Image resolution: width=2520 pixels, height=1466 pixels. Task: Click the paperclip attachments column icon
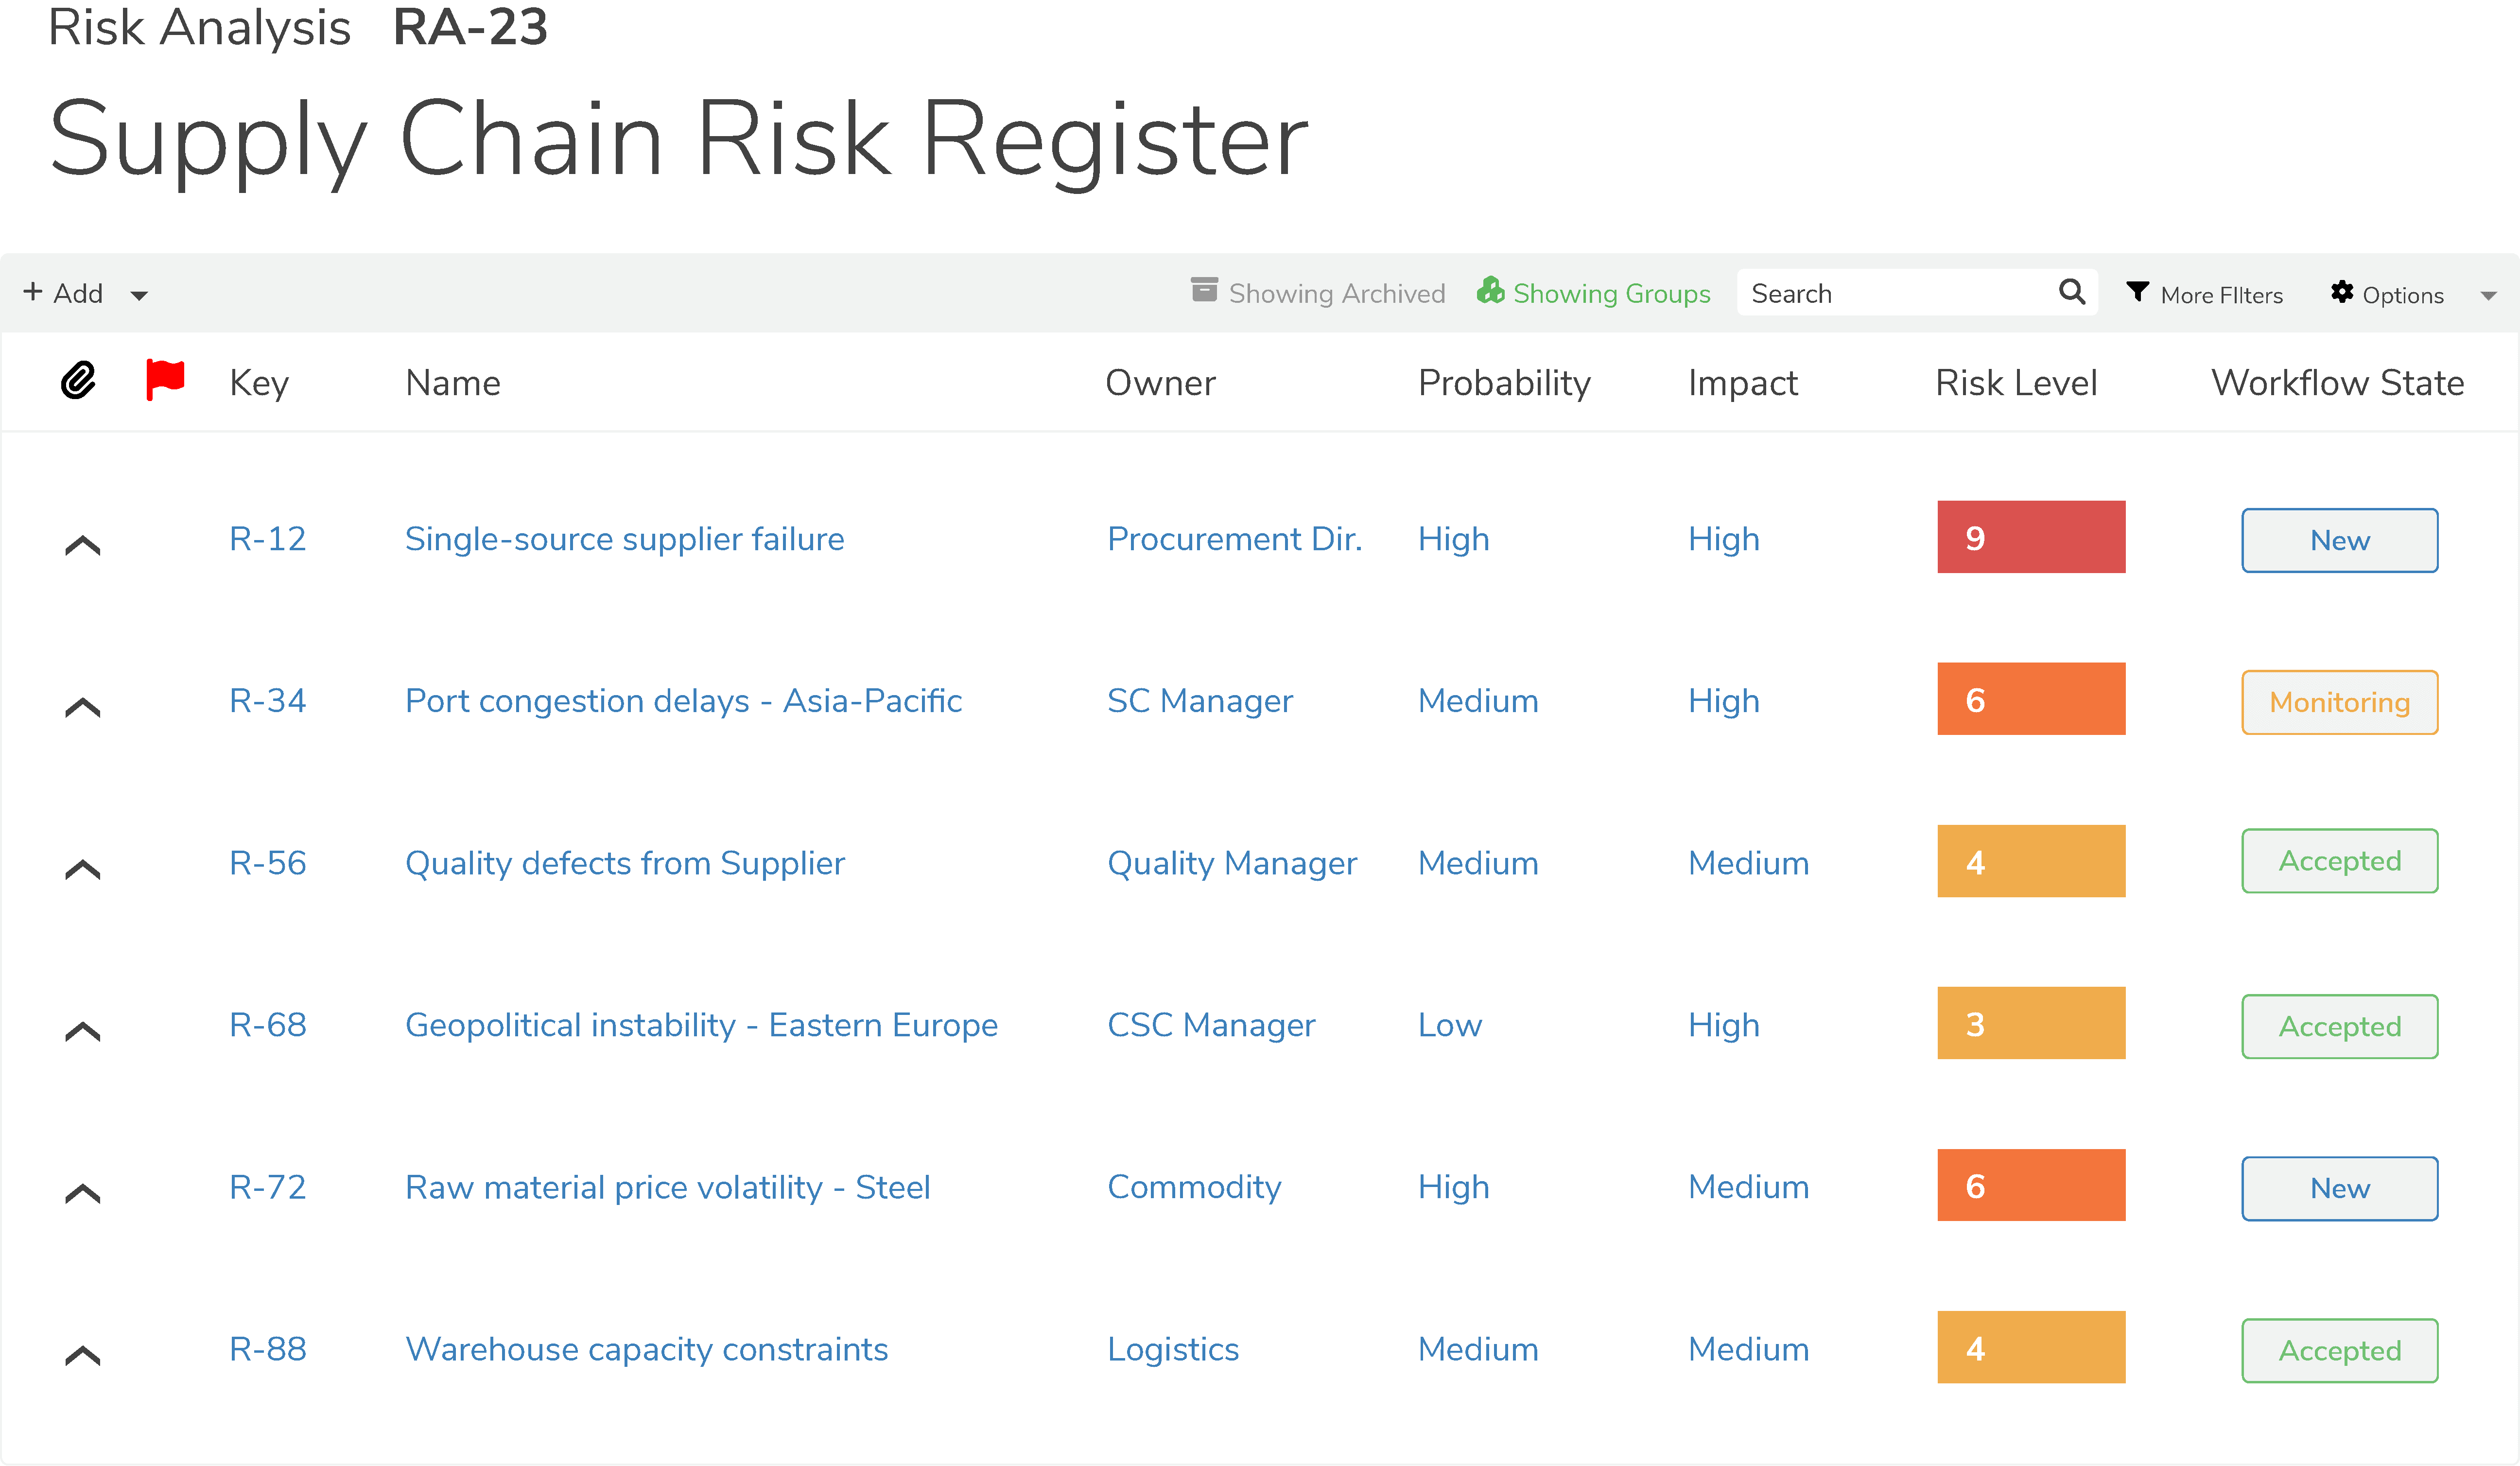click(x=78, y=381)
